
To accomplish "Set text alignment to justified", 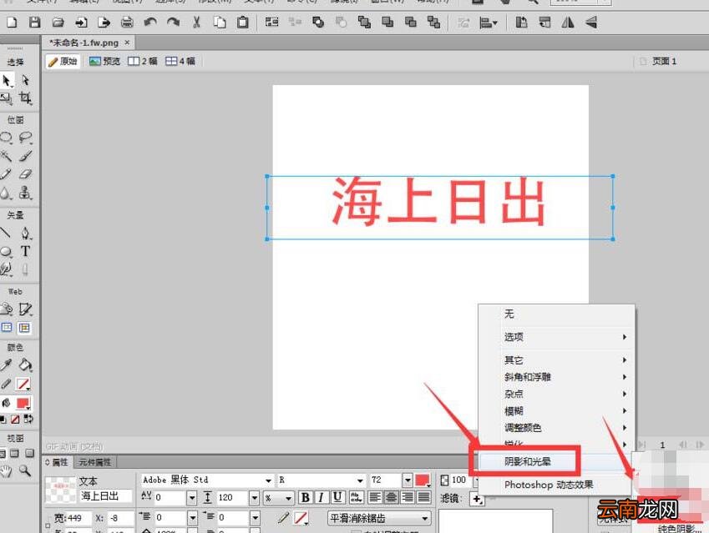I will pyautogui.click(x=423, y=497).
